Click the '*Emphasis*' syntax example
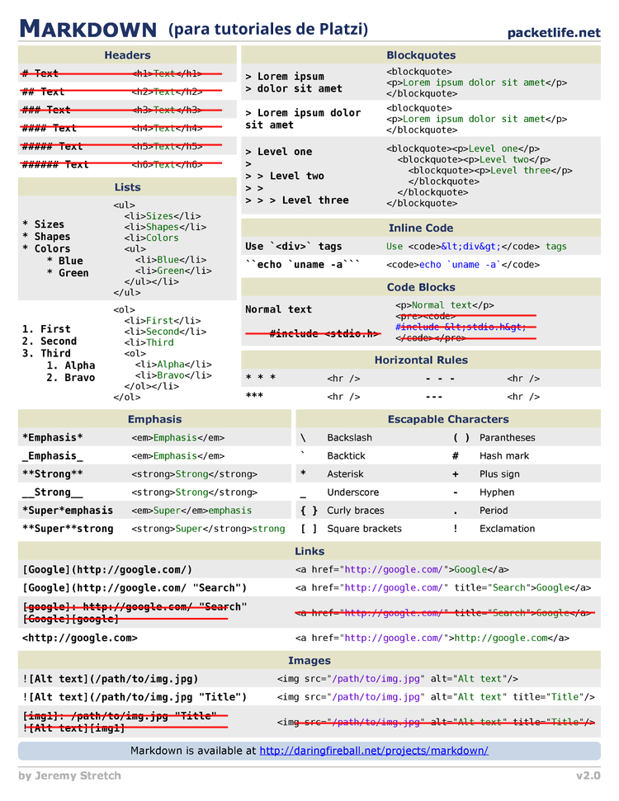 pos(52,437)
